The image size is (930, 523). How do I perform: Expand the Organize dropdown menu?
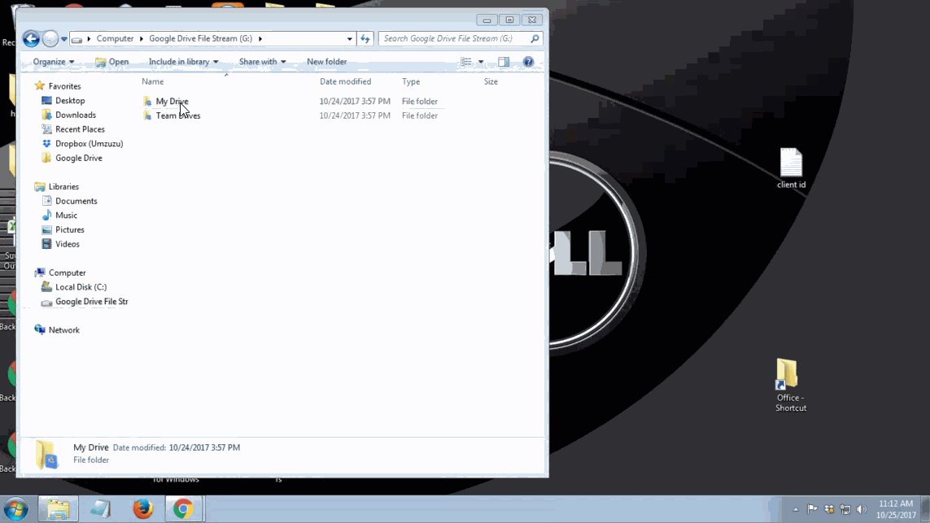(x=52, y=61)
